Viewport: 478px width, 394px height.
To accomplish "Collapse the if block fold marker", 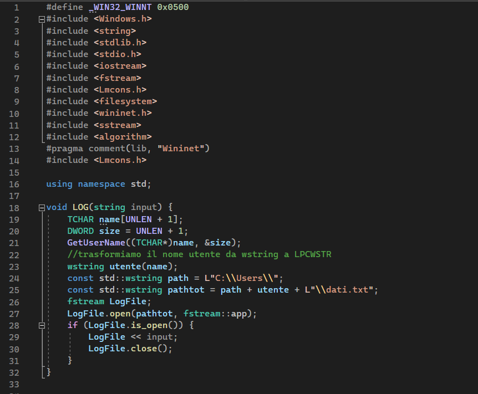I will [42, 325].
